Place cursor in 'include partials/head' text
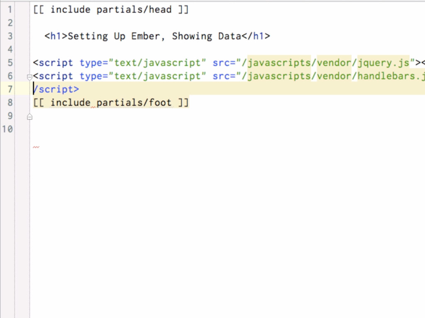The width and height of the screenshot is (425, 318). tap(111, 10)
